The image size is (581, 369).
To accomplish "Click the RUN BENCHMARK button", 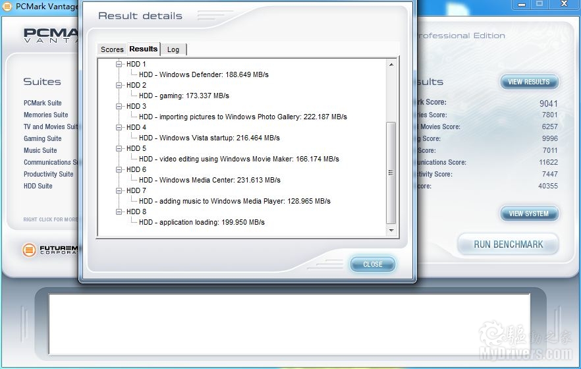I will click(x=509, y=244).
